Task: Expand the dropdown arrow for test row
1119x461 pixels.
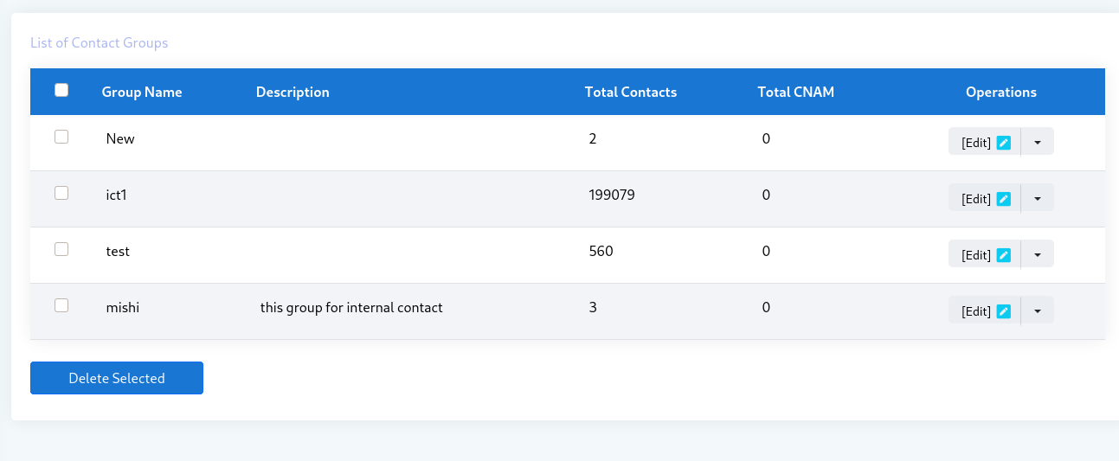Action: pyautogui.click(x=1038, y=254)
